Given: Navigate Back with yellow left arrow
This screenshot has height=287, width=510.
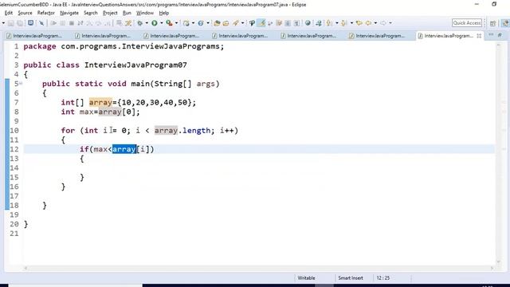Looking at the screenshot, I should 368,23.
